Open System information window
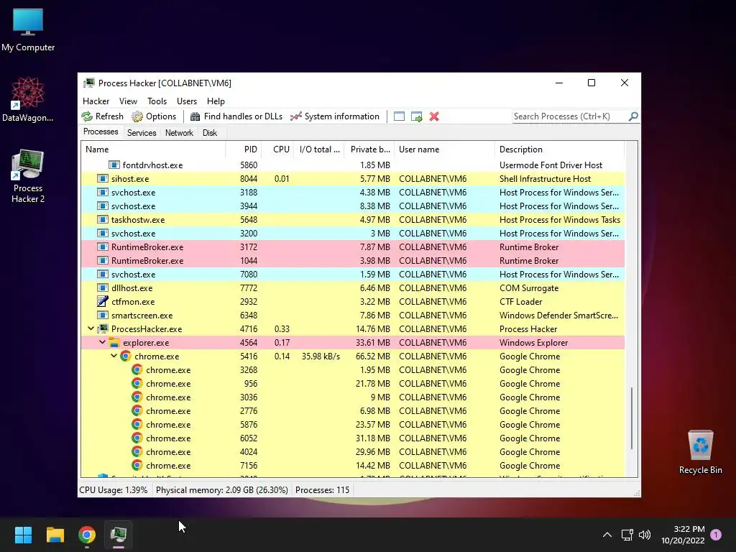The height and width of the screenshot is (552, 736). [x=335, y=116]
